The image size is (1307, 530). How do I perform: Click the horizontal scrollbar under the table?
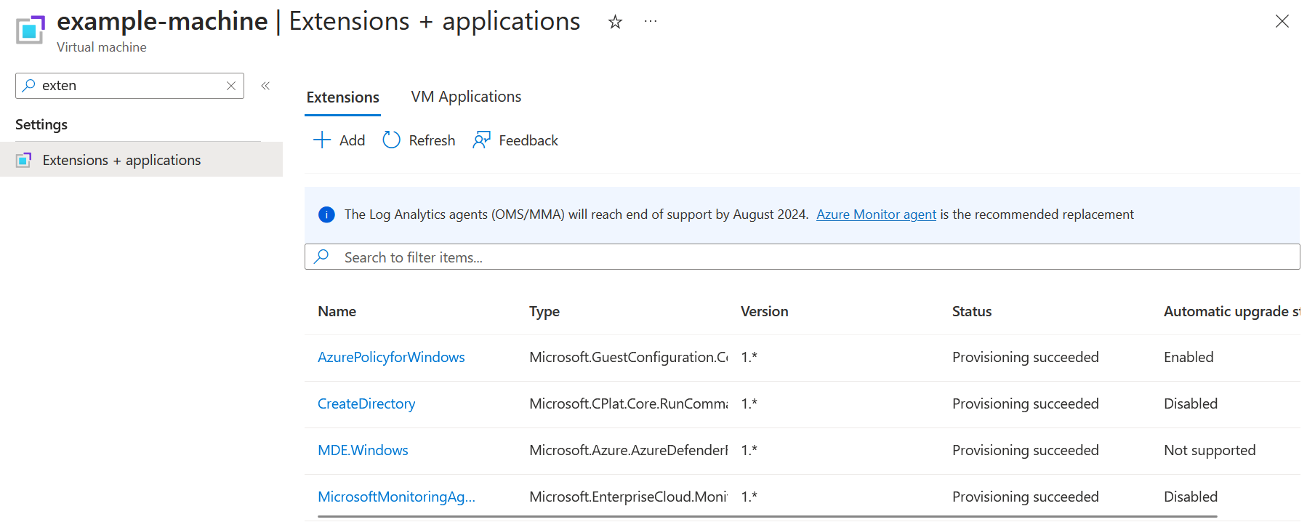(x=767, y=517)
